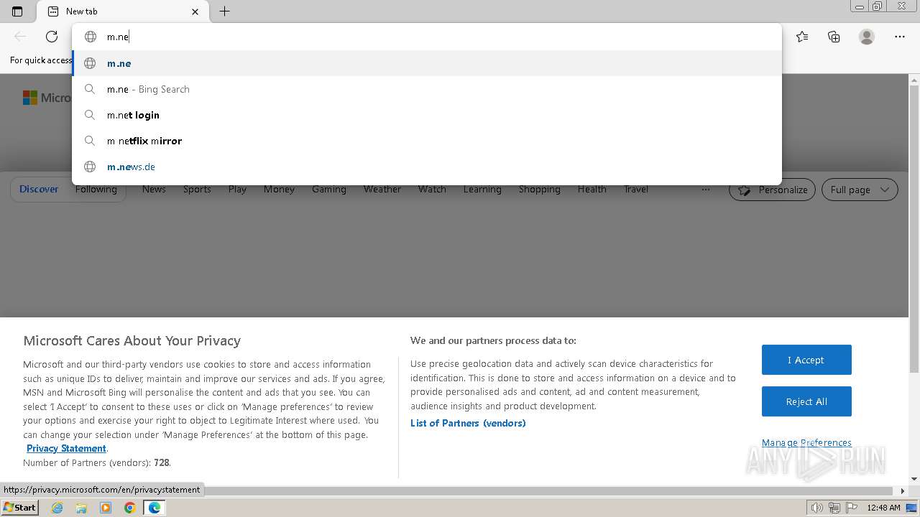Click the vertical scrollbar down arrow

pyautogui.click(x=914, y=479)
